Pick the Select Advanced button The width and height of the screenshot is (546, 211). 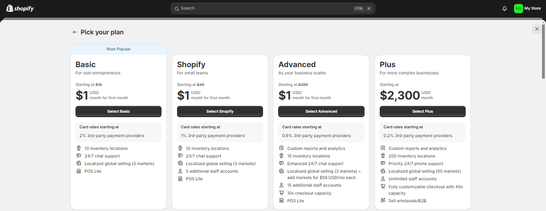point(321,111)
